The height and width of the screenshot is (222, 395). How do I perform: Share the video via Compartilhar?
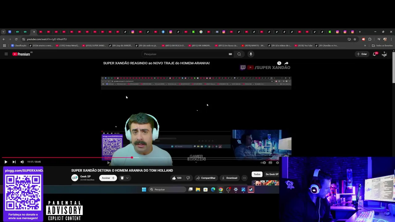pos(206,178)
